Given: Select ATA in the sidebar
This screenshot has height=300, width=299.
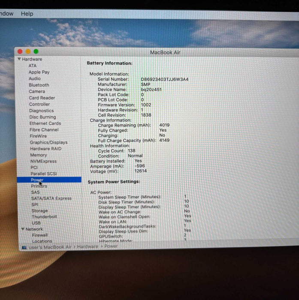Looking at the screenshot, I should (x=33, y=66).
